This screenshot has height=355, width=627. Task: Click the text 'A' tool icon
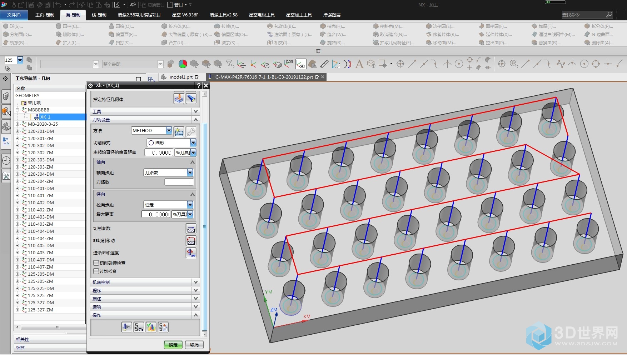pyautogui.click(x=359, y=64)
